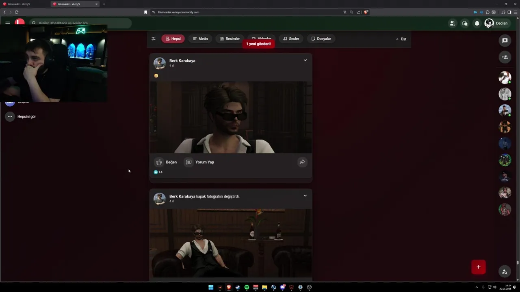Open Berk Karakaya name link on first post
The width and height of the screenshot is (520, 292).
pyautogui.click(x=182, y=61)
